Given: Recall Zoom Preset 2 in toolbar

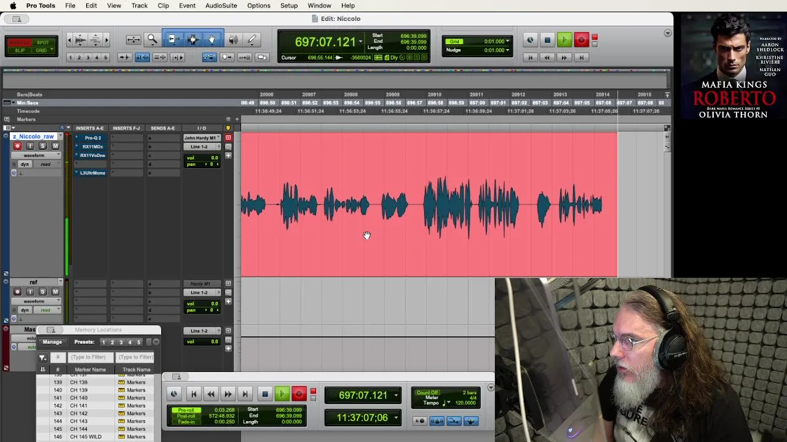Looking at the screenshot, I should (79, 58).
